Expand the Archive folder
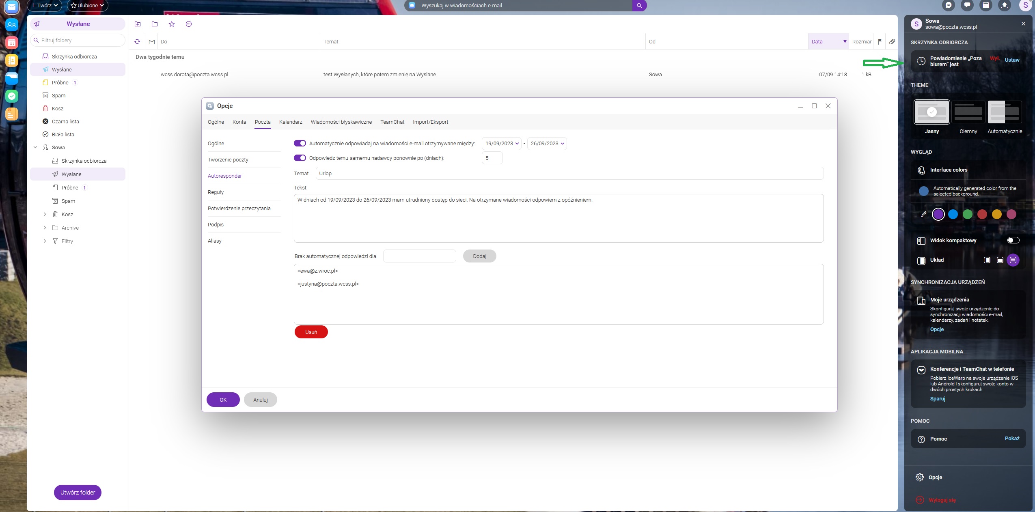 [x=45, y=228]
